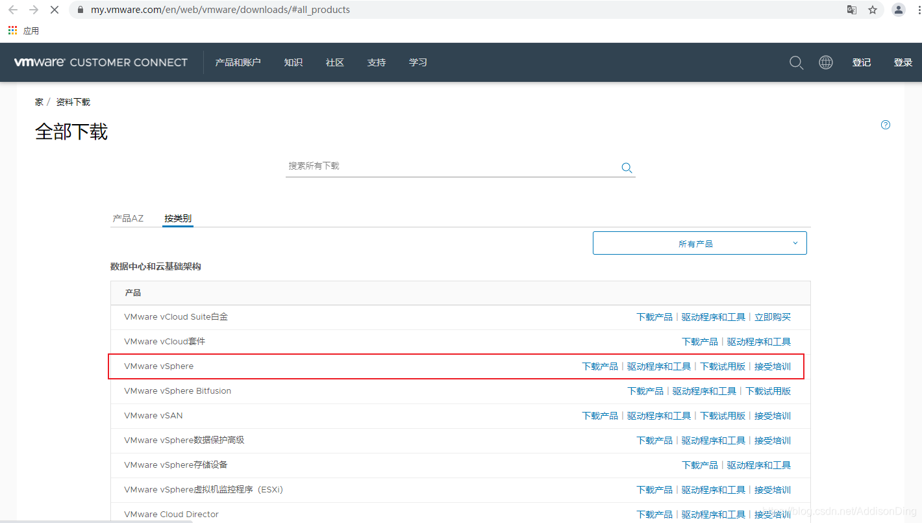Click 接受培训 for vSphere虚拟机监控程序 (ESXi)
The image size is (922, 523).
tap(773, 490)
